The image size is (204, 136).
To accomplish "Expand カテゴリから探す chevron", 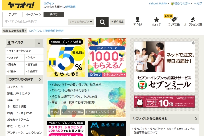I will (40, 79).
